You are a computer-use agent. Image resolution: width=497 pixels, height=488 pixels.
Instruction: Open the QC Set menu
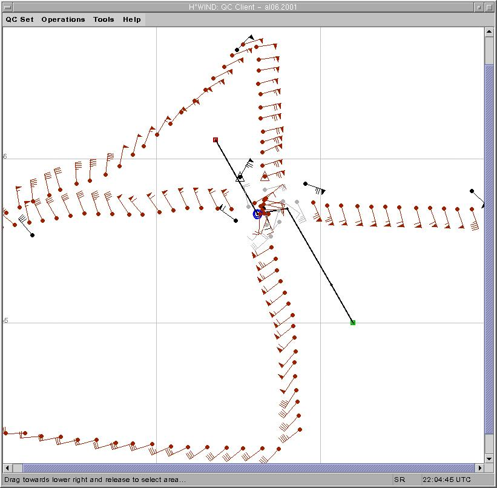[x=20, y=19]
